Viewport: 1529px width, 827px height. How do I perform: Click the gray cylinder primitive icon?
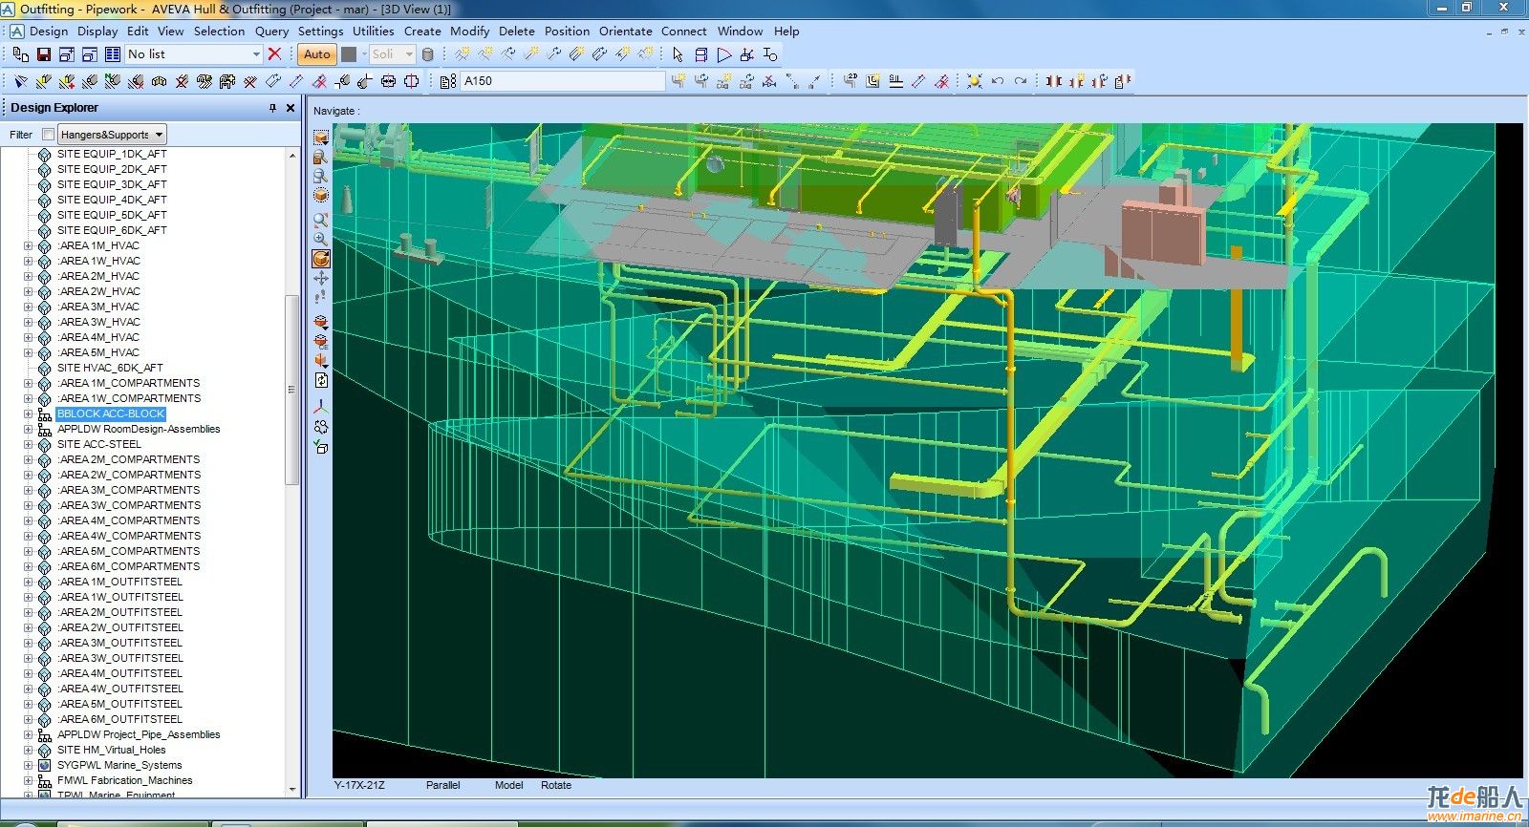428,54
